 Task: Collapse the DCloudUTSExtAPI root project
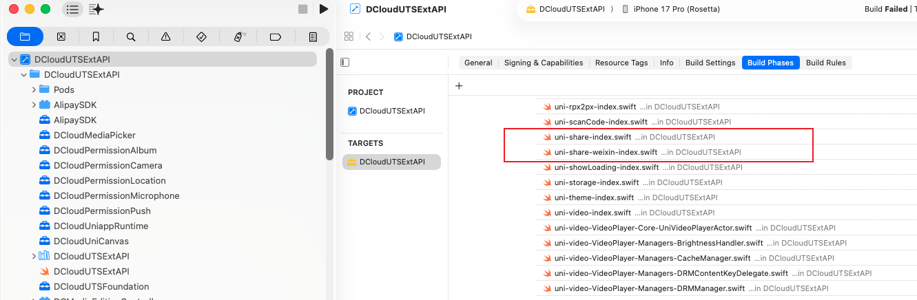(x=13, y=60)
